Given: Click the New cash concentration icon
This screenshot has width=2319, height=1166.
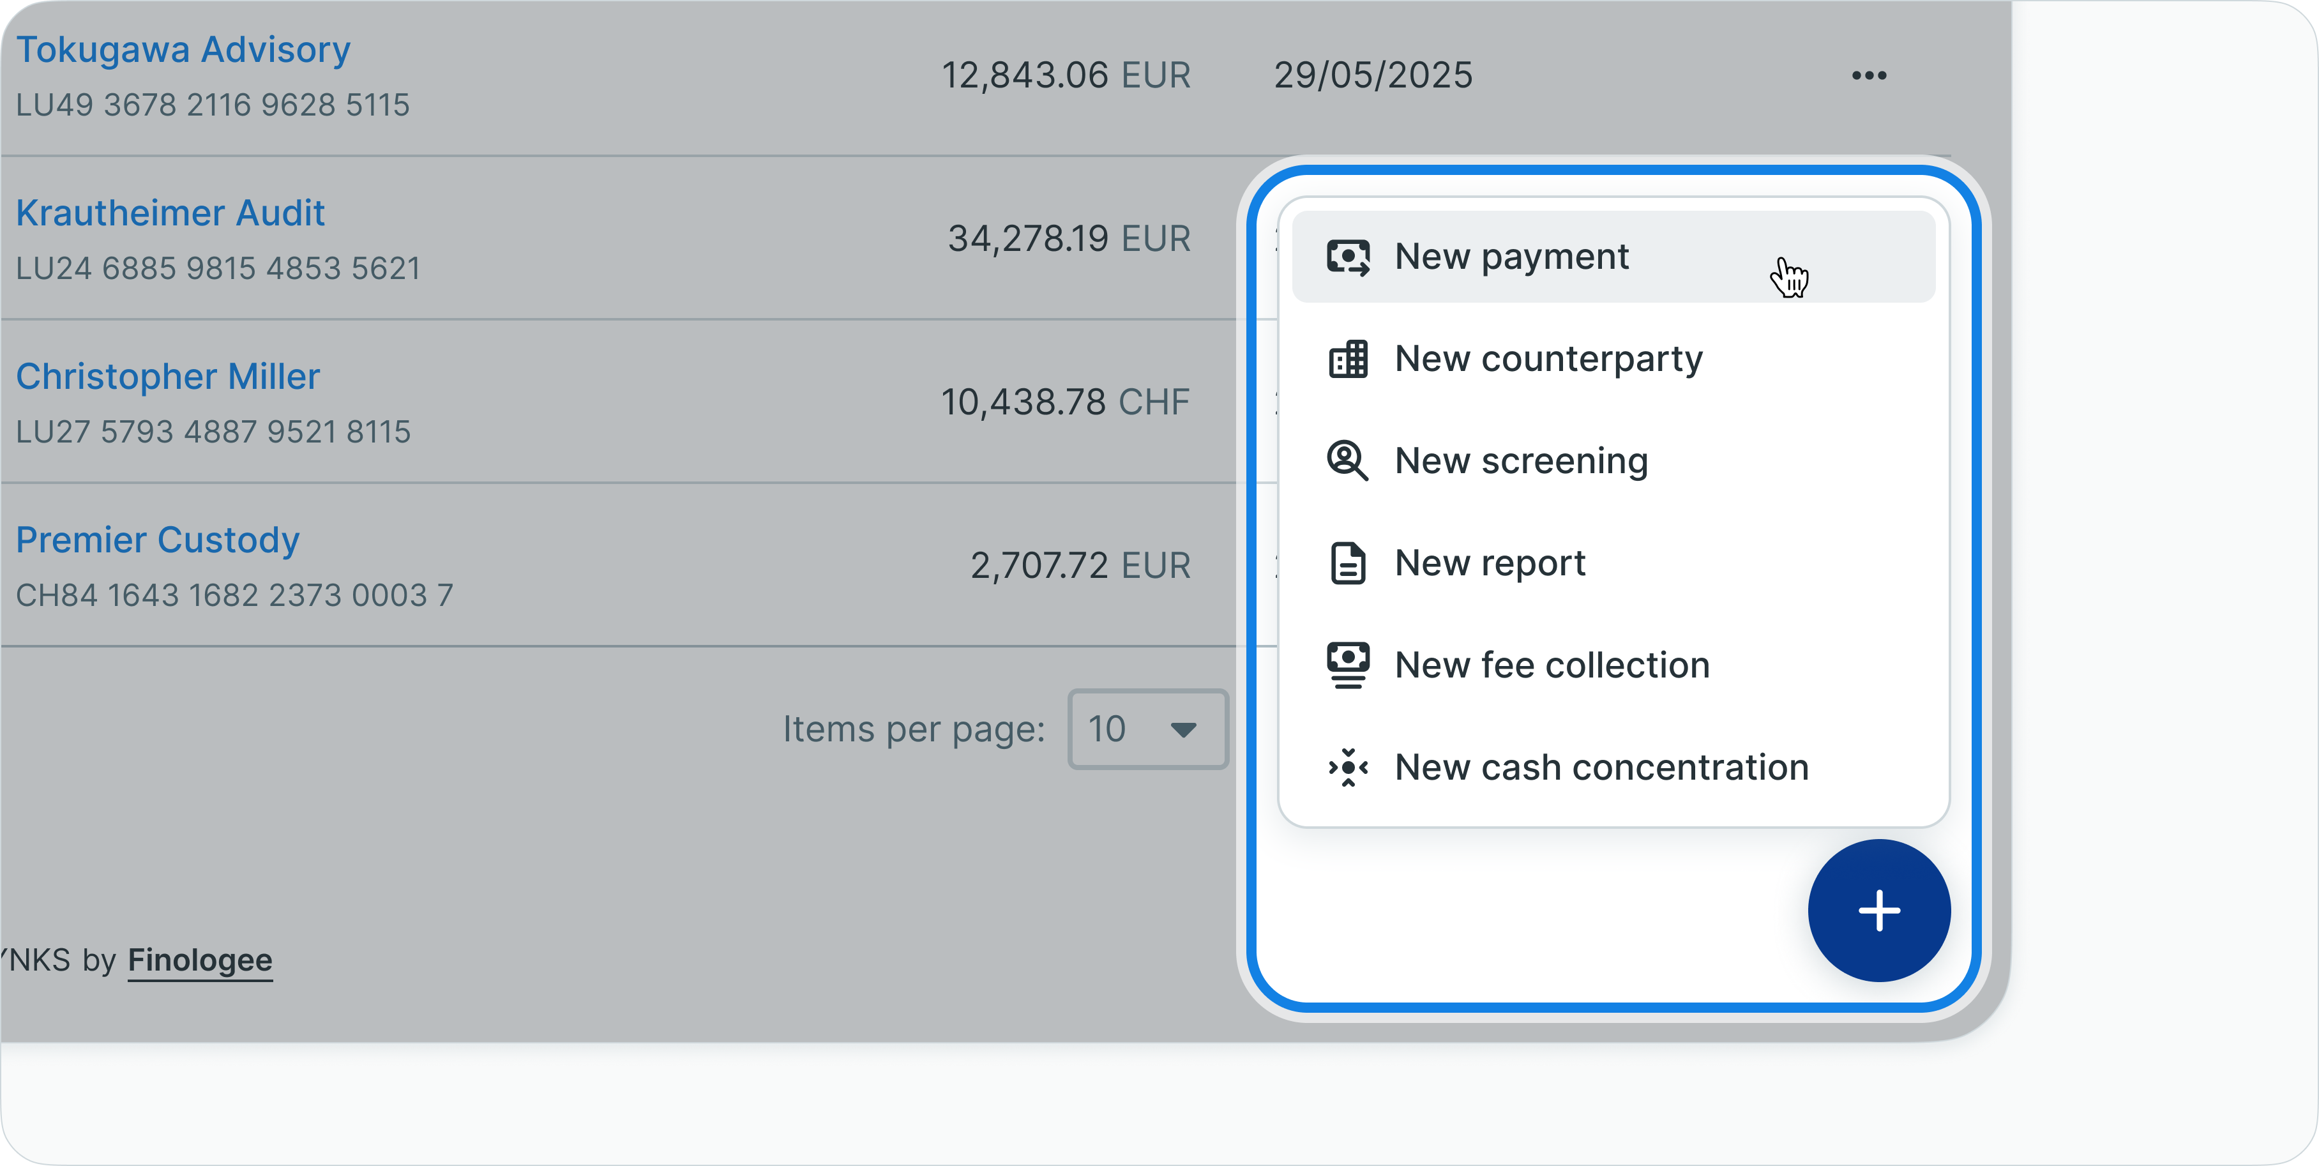Looking at the screenshot, I should point(1348,767).
